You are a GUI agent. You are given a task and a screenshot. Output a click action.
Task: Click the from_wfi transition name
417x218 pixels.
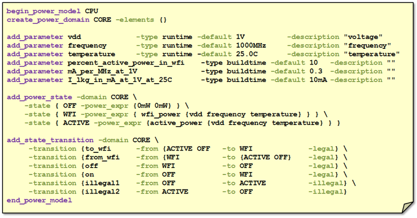coord(102,158)
